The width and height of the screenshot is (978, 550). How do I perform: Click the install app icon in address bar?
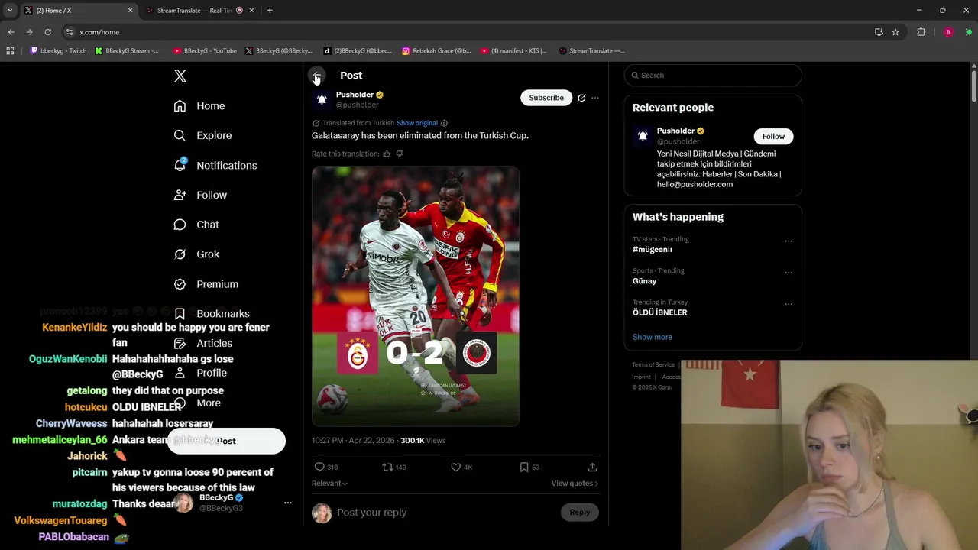click(879, 32)
